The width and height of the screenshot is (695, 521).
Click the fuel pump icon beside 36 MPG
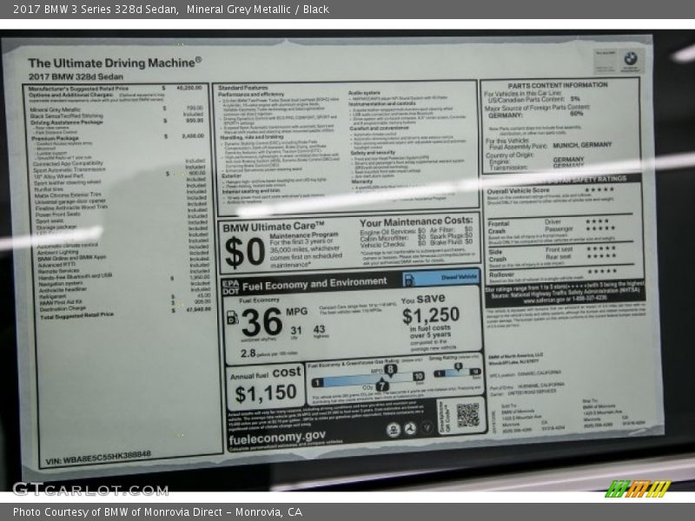click(232, 317)
